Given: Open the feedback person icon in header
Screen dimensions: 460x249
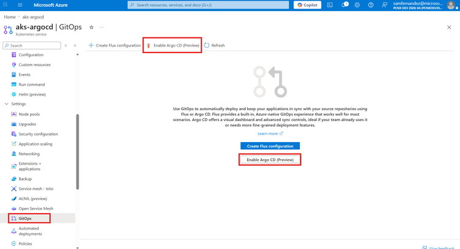Looking at the screenshot, I should pyautogui.click(x=385, y=5).
